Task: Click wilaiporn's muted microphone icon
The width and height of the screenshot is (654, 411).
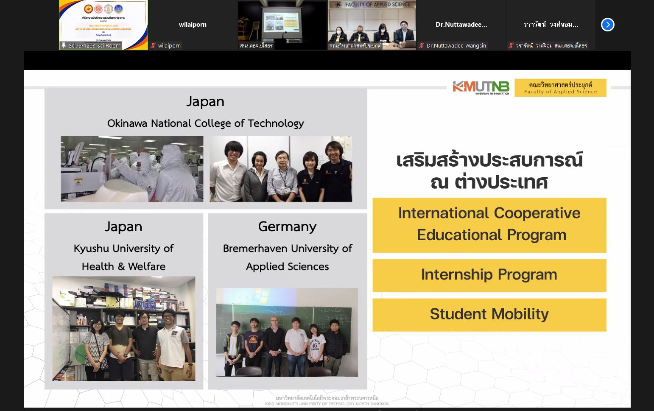Action: 153,45
